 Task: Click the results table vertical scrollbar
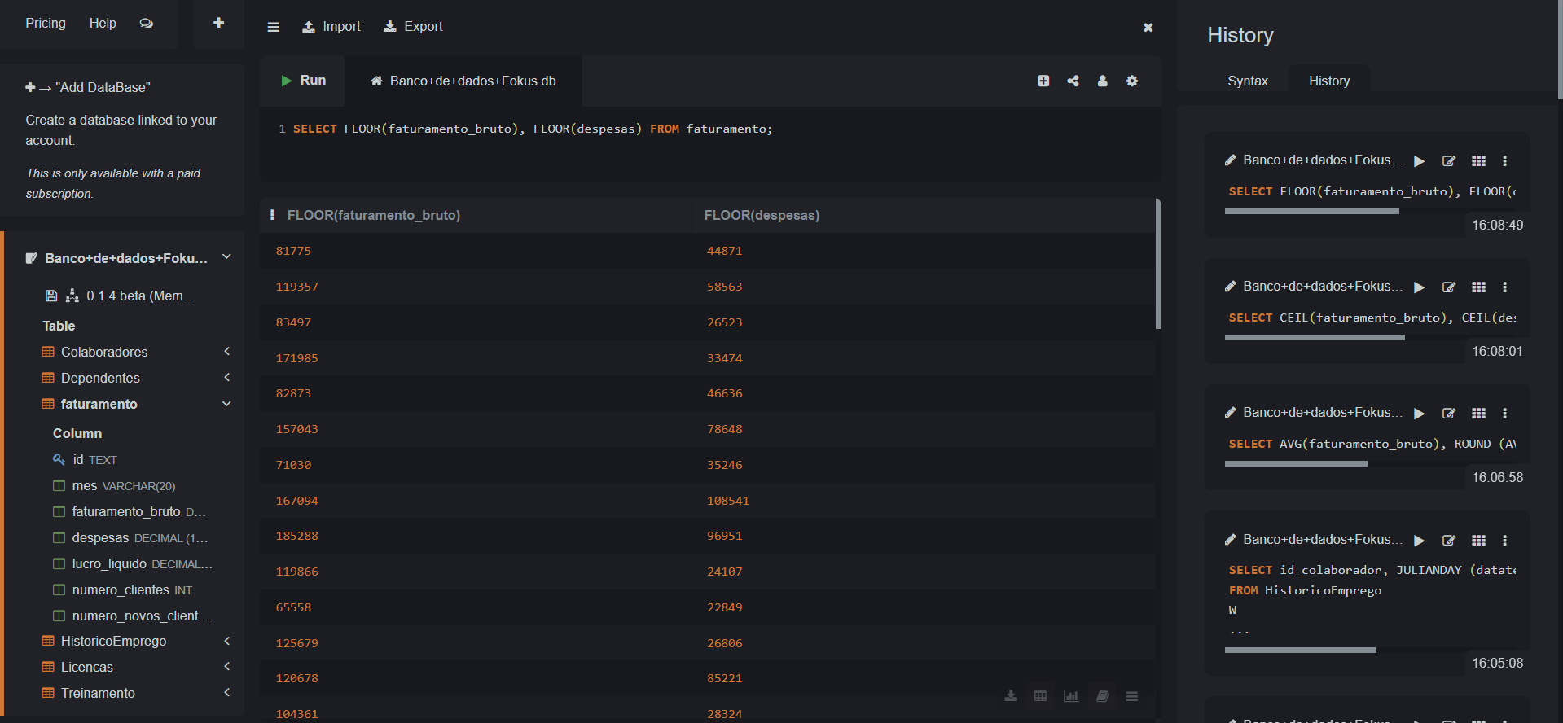point(1158,264)
